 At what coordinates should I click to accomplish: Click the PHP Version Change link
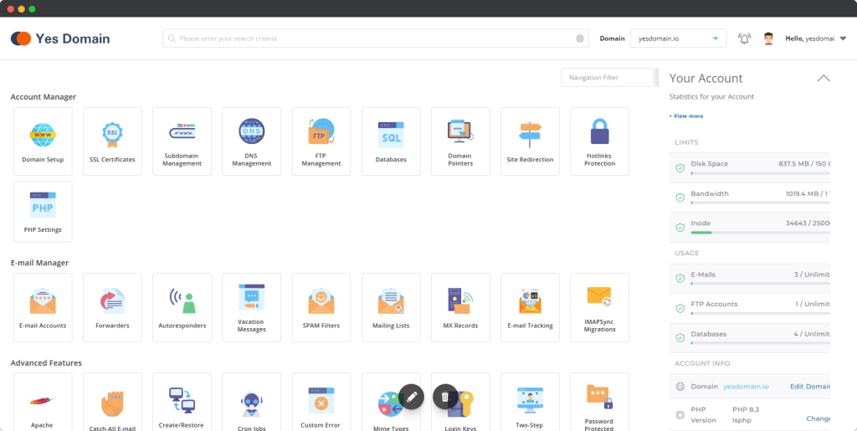coord(819,419)
